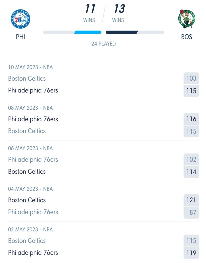This screenshot has width=206, height=263.
Task: Select the BOS team abbreviation
Action: 186,37
